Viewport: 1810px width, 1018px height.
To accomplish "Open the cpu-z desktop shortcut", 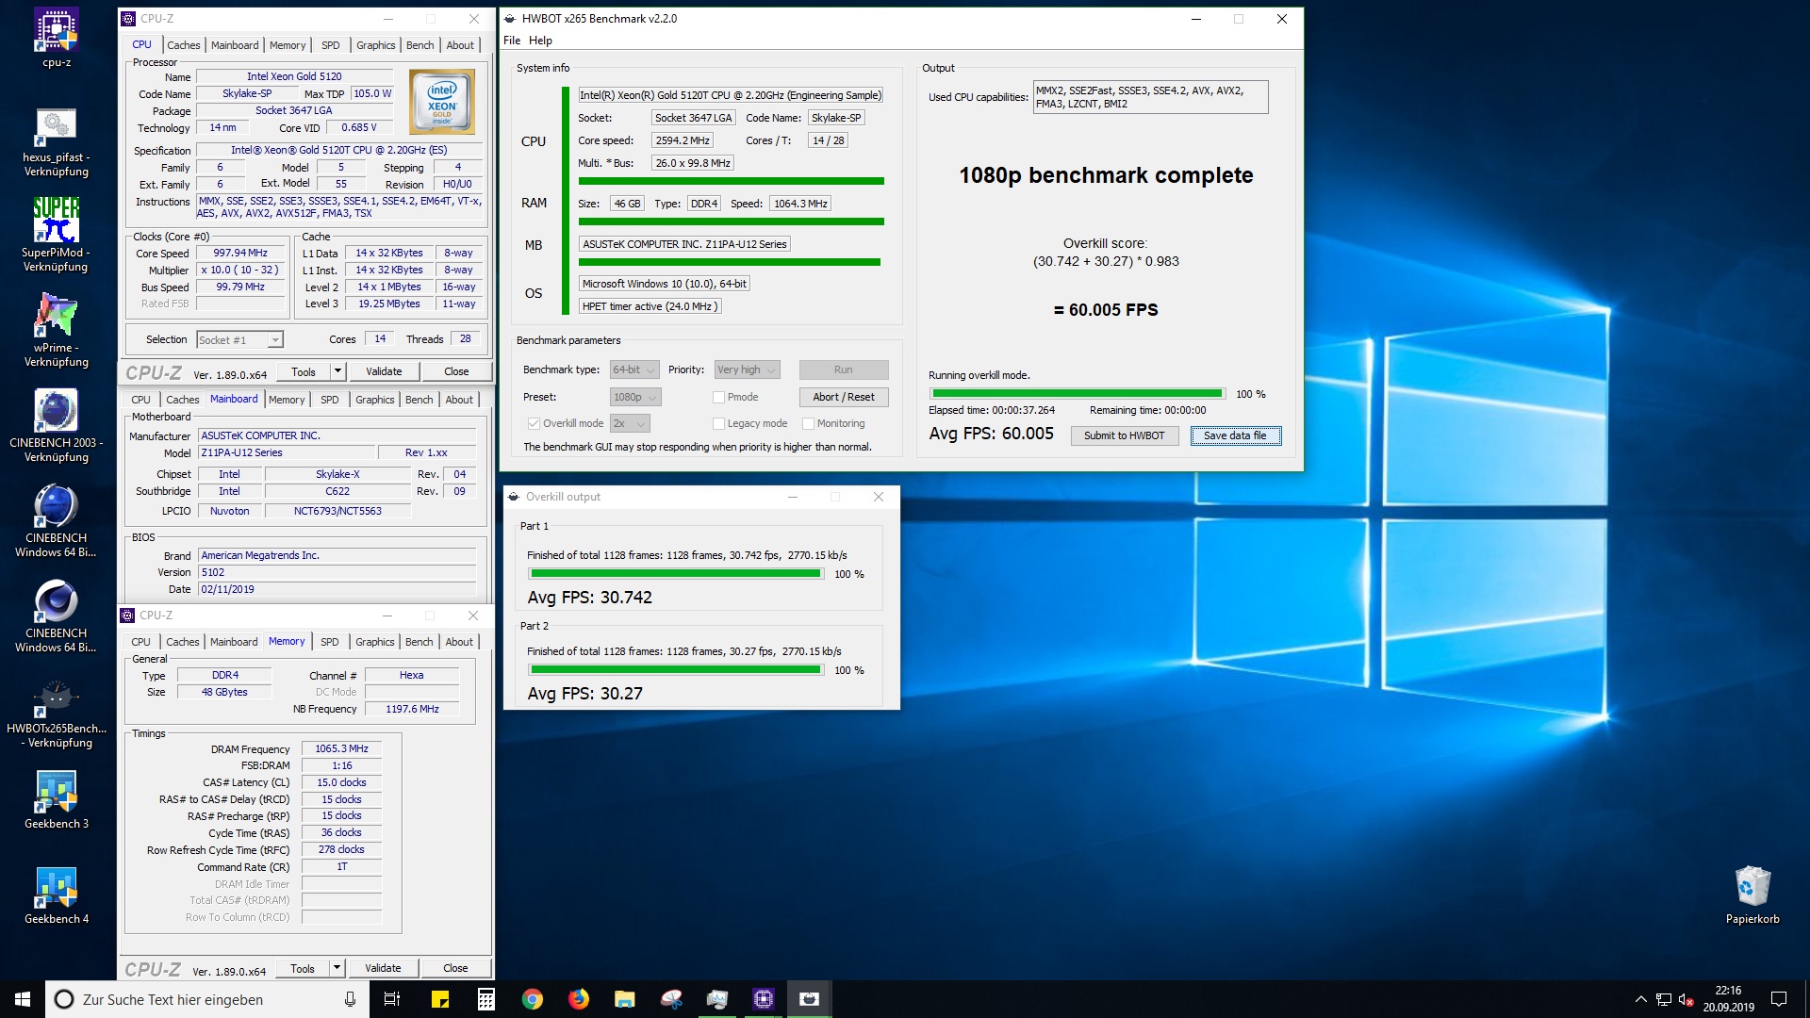I will click(x=57, y=38).
